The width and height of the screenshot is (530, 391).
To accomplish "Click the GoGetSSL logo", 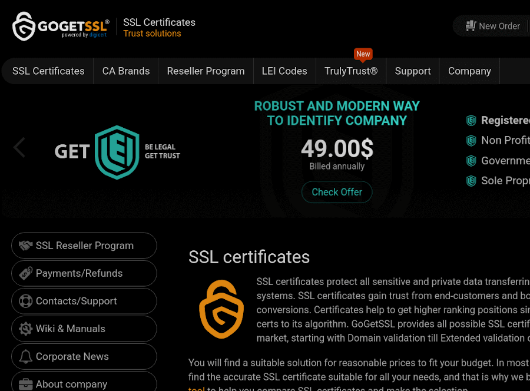I will click(x=61, y=26).
